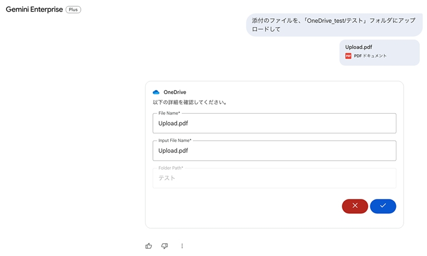This screenshot has width=427, height=256.
Task: Click the user message about OneDrive_test folder
Action: pyautogui.click(x=334, y=25)
